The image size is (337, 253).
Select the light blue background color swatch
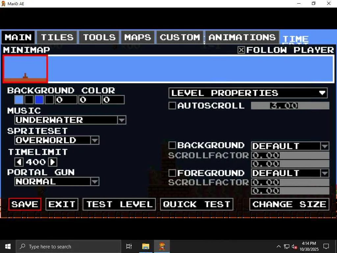click(x=19, y=100)
